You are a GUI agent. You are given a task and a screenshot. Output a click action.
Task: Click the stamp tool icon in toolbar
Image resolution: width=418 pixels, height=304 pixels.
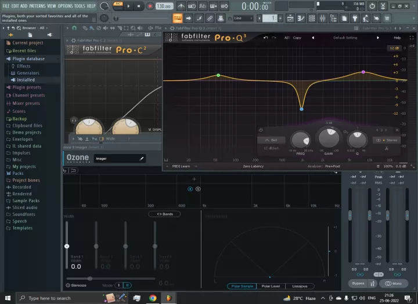click(221, 19)
